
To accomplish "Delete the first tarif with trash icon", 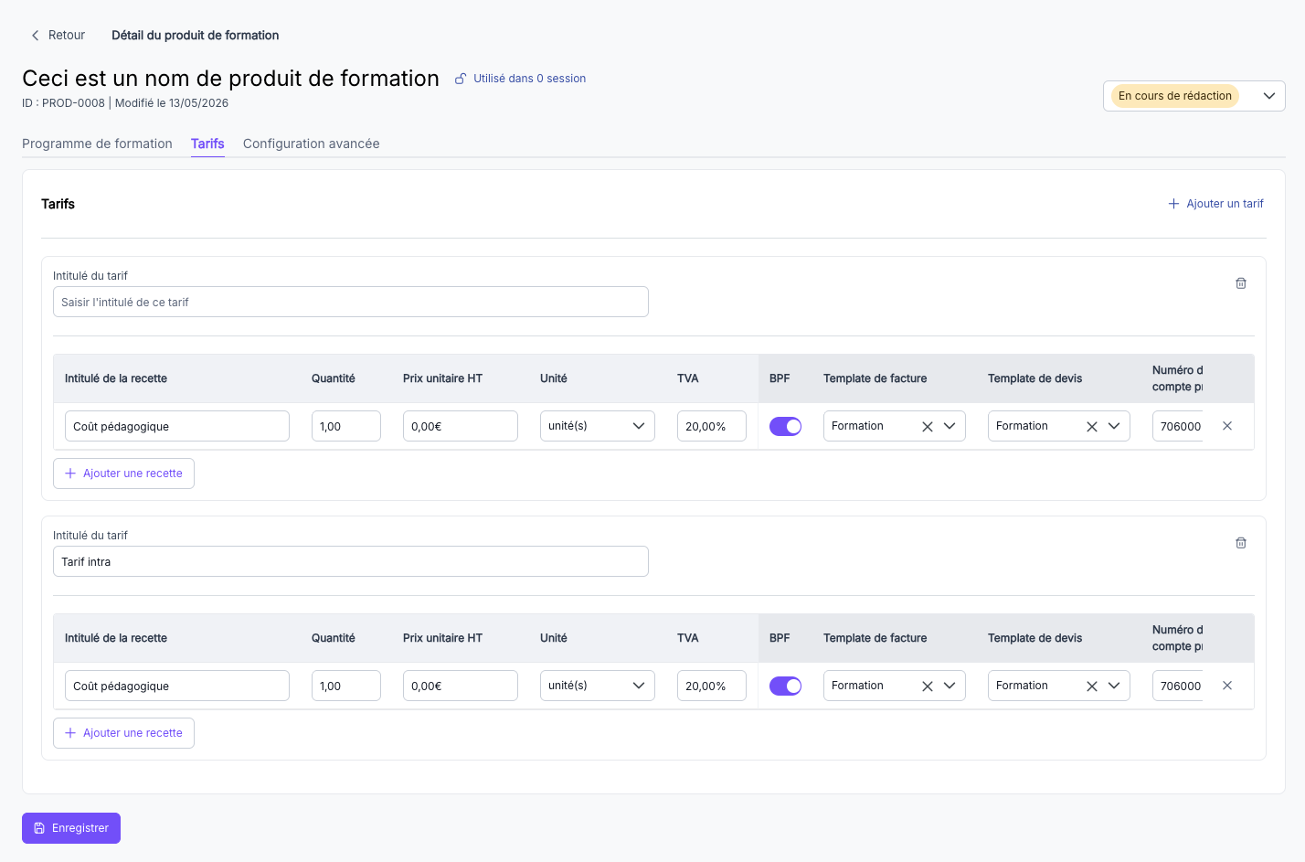I will coord(1240,283).
